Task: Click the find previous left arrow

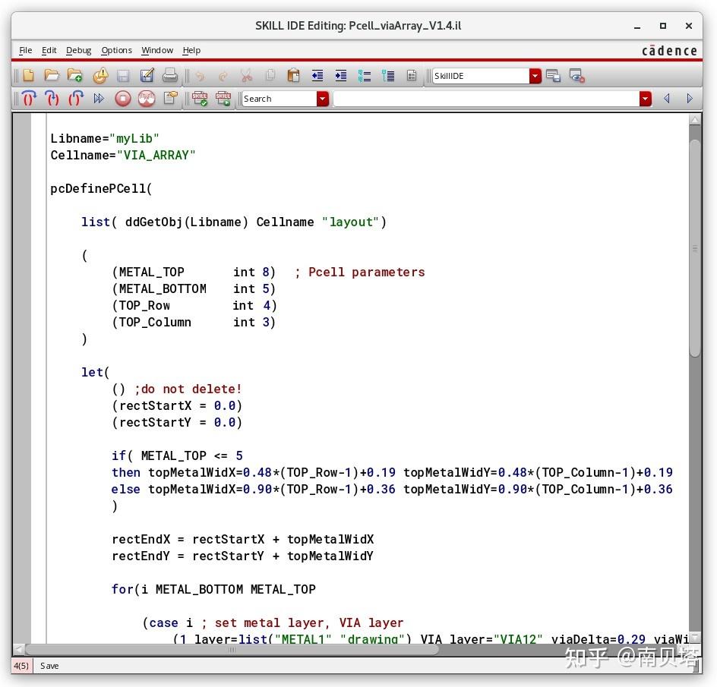Action: pos(667,98)
